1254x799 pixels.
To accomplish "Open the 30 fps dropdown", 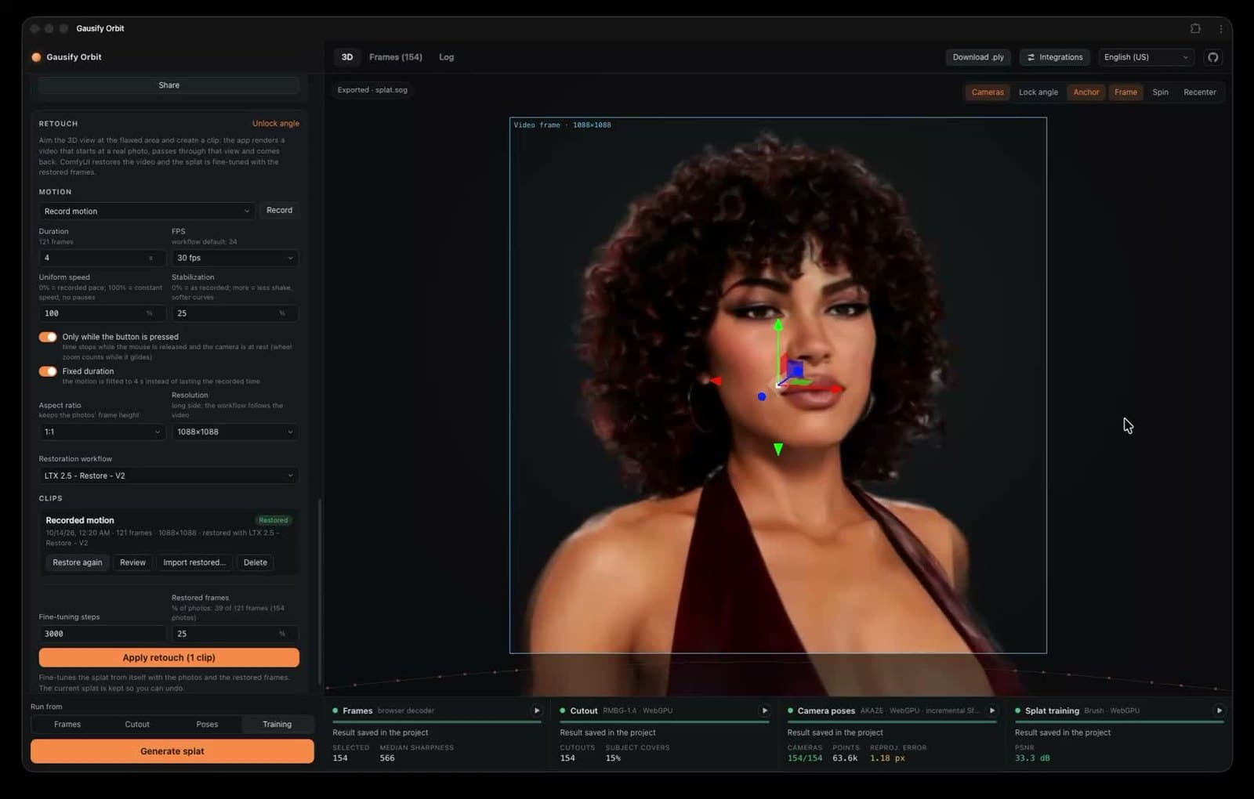I will click(234, 258).
